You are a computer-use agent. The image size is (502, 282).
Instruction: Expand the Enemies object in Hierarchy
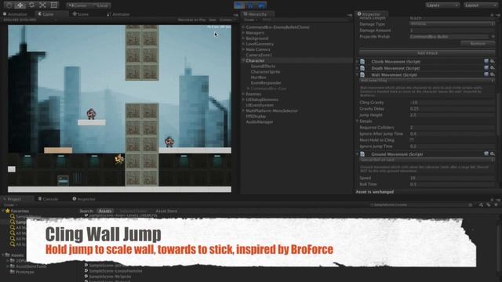pos(243,94)
